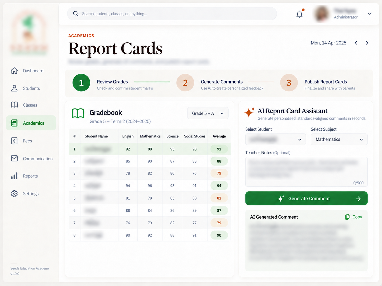382x286 pixels.
Task: Click the Mathematics column header
Action: click(x=150, y=136)
